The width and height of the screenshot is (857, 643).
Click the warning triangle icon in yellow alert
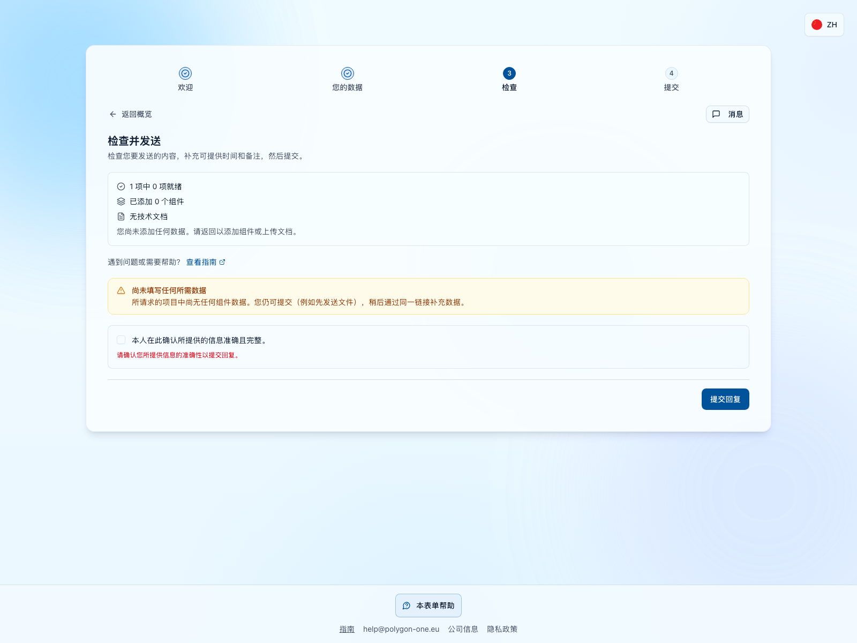click(x=121, y=290)
